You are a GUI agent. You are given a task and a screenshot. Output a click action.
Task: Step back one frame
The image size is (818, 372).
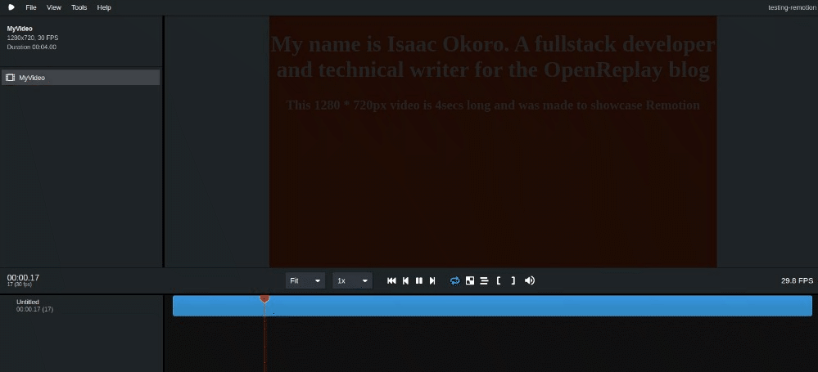pyautogui.click(x=405, y=280)
